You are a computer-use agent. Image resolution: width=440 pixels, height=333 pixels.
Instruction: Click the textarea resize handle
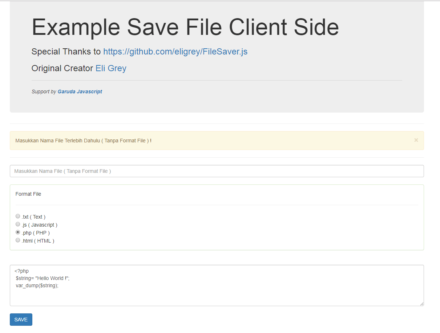pos(421,303)
